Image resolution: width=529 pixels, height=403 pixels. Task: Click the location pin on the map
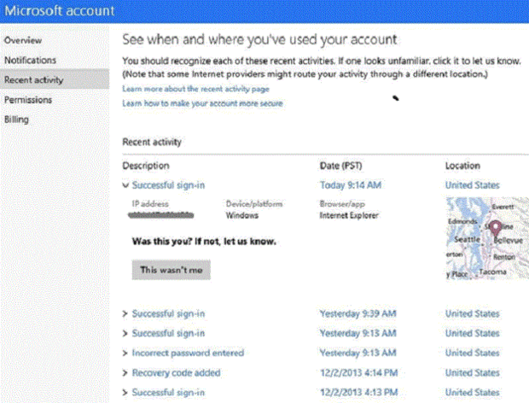[495, 229]
